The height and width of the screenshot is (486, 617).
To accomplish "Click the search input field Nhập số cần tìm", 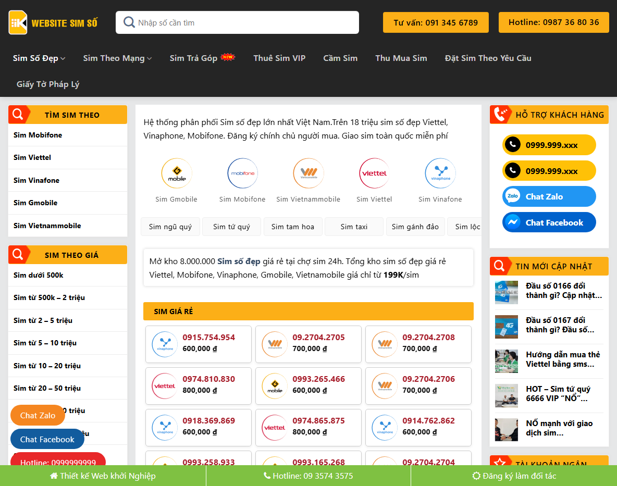I will tap(237, 22).
